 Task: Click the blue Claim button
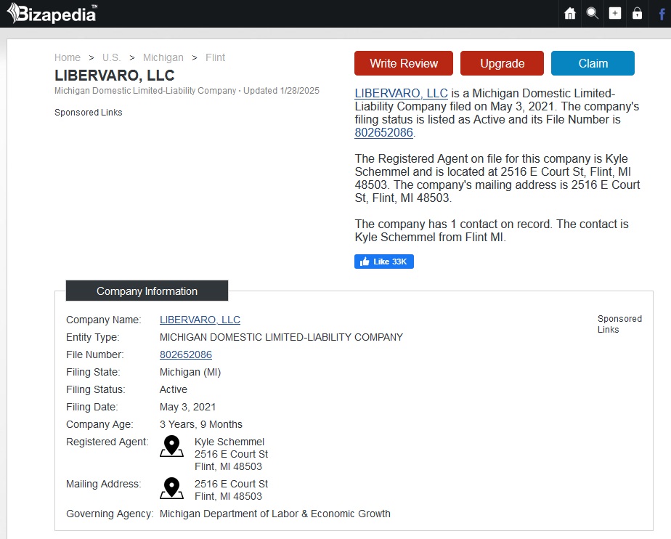click(593, 63)
